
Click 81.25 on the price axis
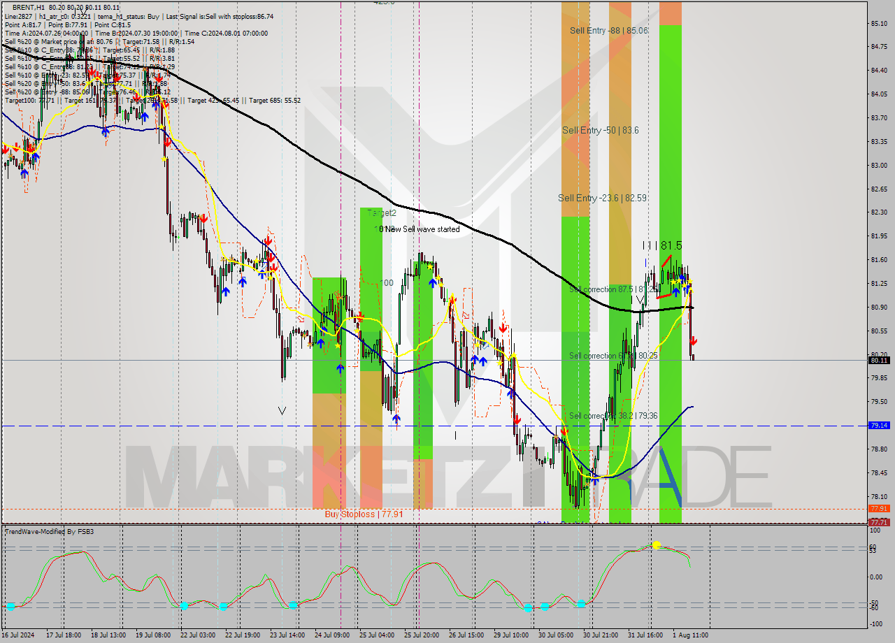tap(879, 284)
